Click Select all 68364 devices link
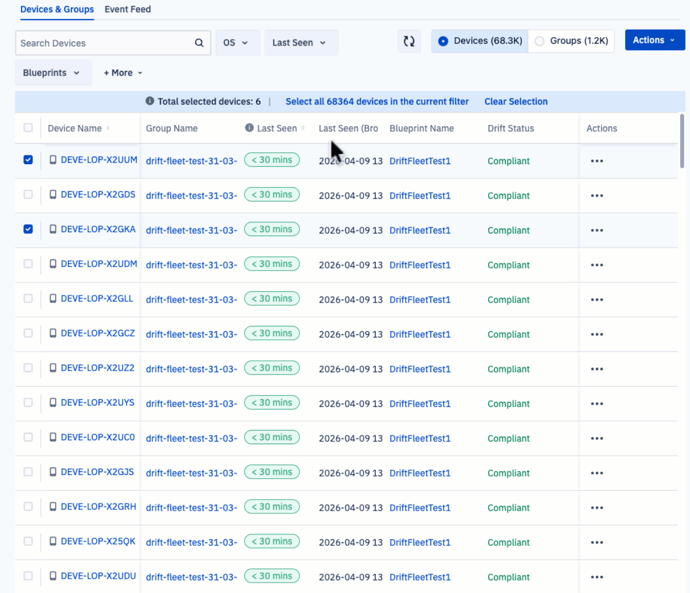Viewport: 690px width, 593px height. (x=377, y=102)
